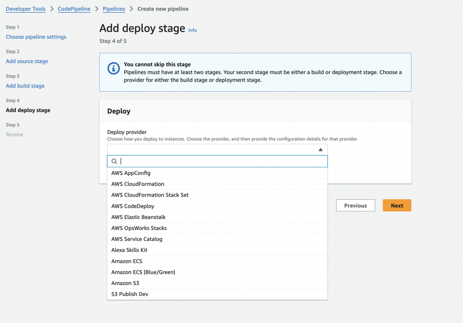Open the Pipelines breadcrumb link
Viewport: 463px width, 323px height.
coord(114,9)
